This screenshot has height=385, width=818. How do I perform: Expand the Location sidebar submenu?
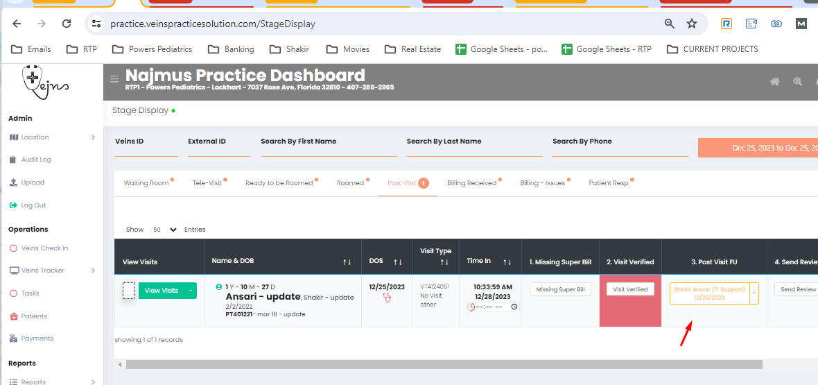(93, 137)
